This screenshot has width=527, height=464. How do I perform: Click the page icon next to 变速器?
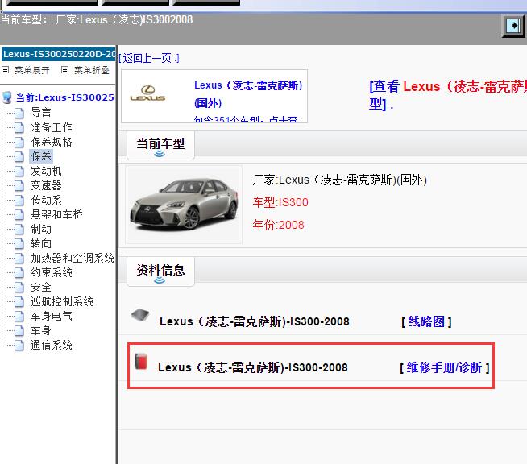[19, 185]
